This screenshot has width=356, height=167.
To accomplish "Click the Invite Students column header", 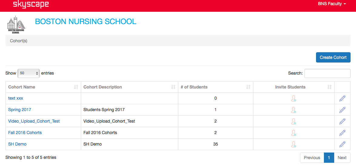I will point(294,87).
